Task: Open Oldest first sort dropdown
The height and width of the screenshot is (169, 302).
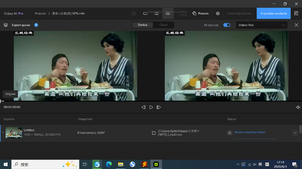Action: click(x=262, y=25)
